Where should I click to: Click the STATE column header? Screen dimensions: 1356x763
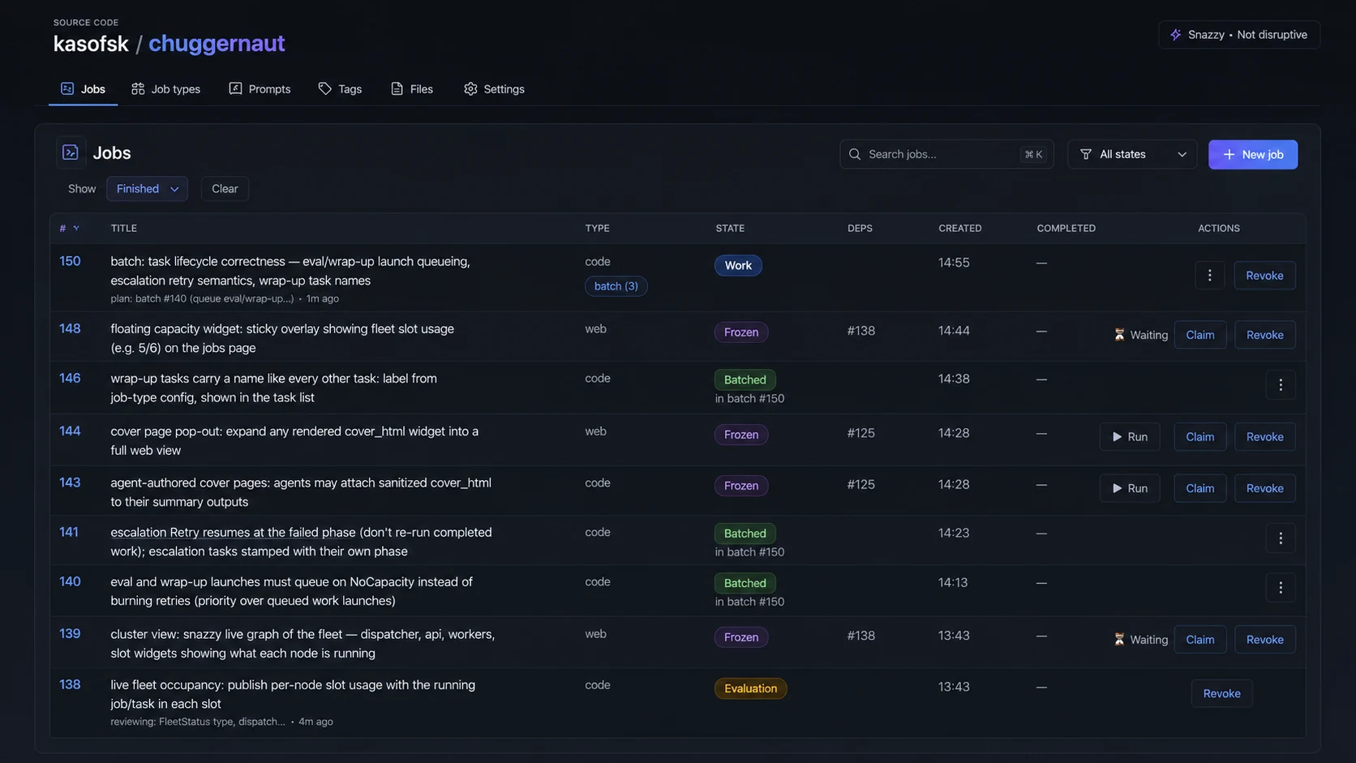pyautogui.click(x=730, y=228)
